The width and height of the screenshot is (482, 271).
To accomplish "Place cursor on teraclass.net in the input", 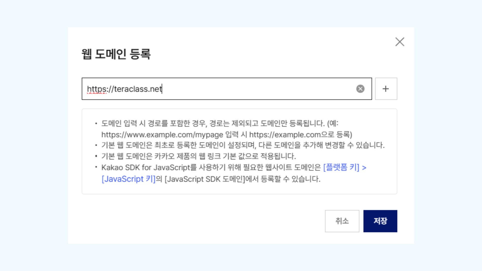I will point(138,89).
